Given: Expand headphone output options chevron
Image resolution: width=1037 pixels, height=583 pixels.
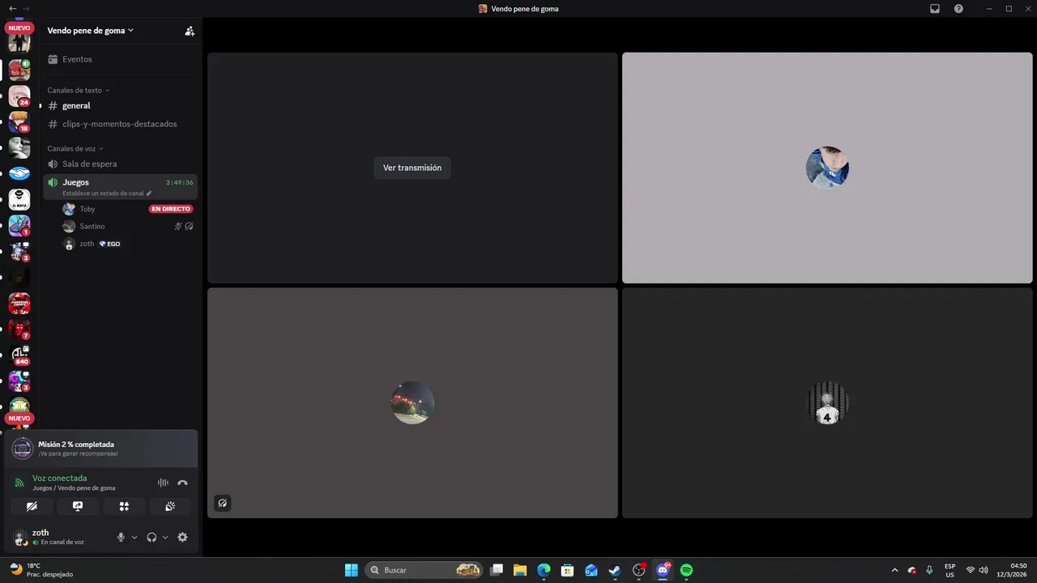Looking at the screenshot, I should pyautogui.click(x=165, y=537).
